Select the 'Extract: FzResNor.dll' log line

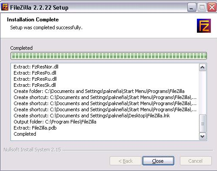pyautogui.click(x=36, y=67)
